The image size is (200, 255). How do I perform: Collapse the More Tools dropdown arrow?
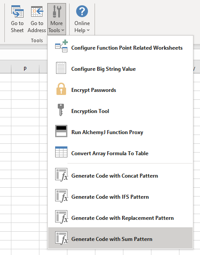pyautogui.click(x=63, y=30)
